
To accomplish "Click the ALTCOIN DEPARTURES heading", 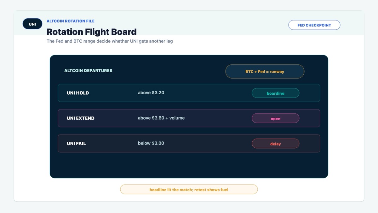I will point(88,71).
